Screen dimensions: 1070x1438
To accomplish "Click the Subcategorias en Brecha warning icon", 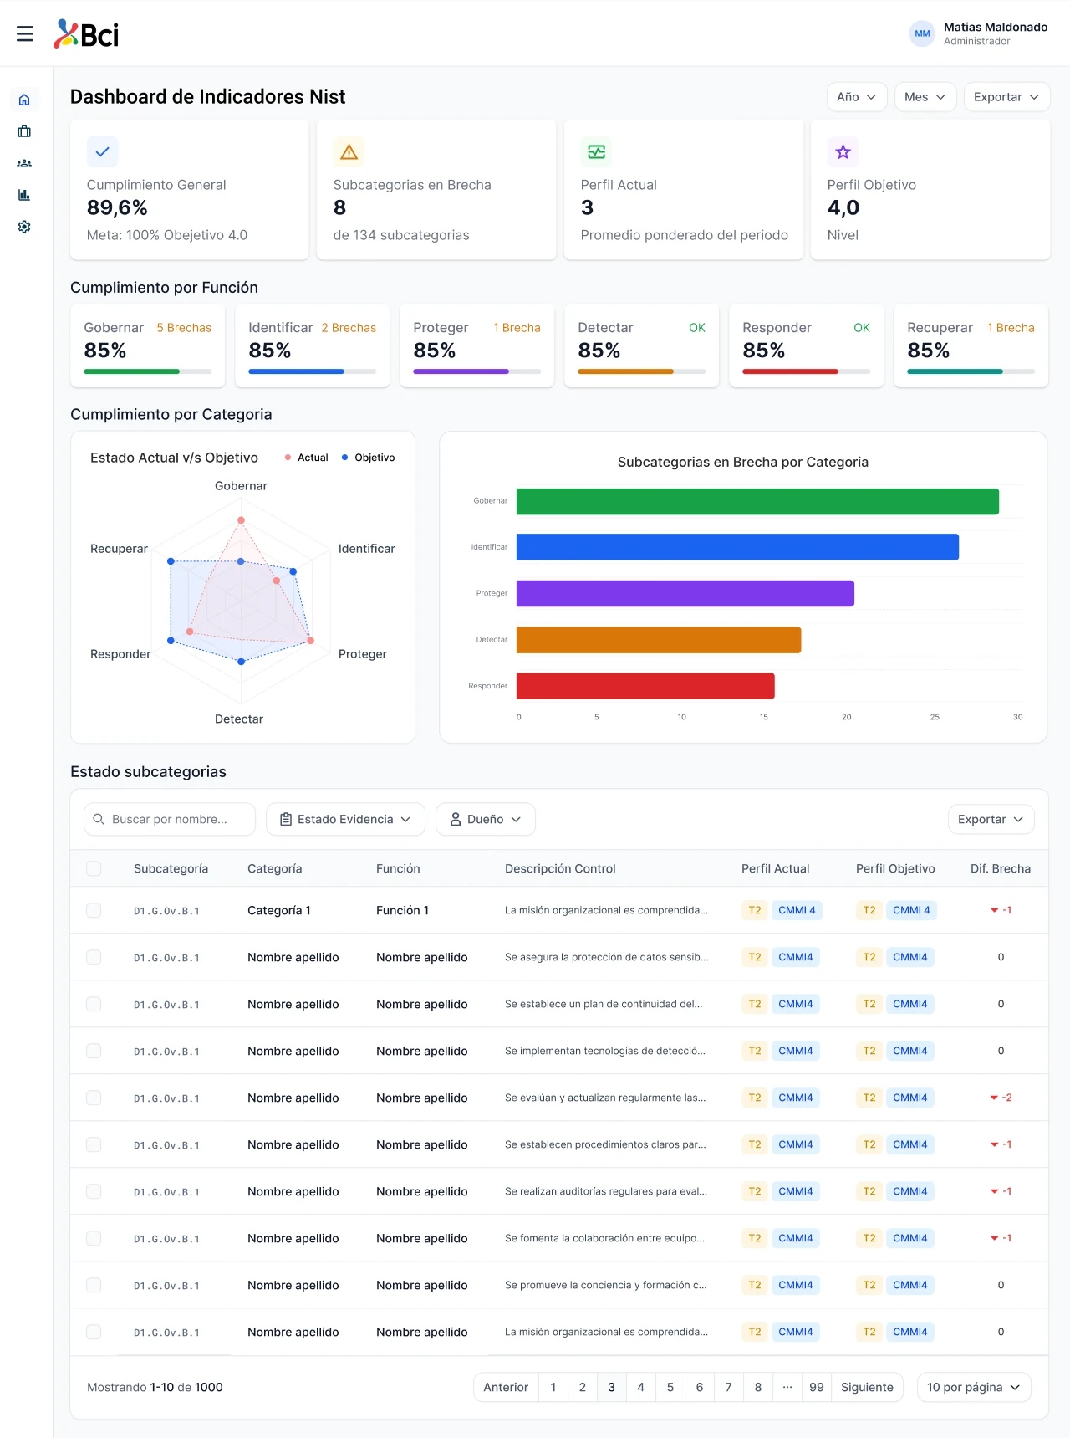I will pyautogui.click(x=349, y=151).
